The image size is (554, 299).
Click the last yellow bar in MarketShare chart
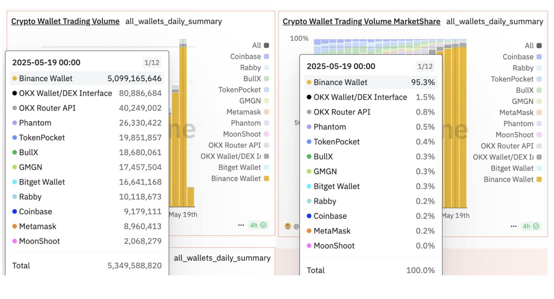[x=463, y=127]
